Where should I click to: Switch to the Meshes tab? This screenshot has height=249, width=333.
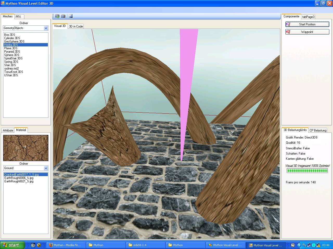tap(8, 16)
